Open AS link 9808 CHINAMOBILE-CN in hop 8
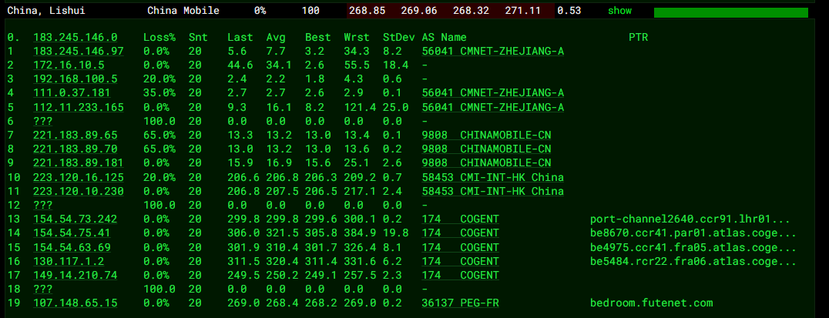The image size is (829, 318). coord(486,149)
